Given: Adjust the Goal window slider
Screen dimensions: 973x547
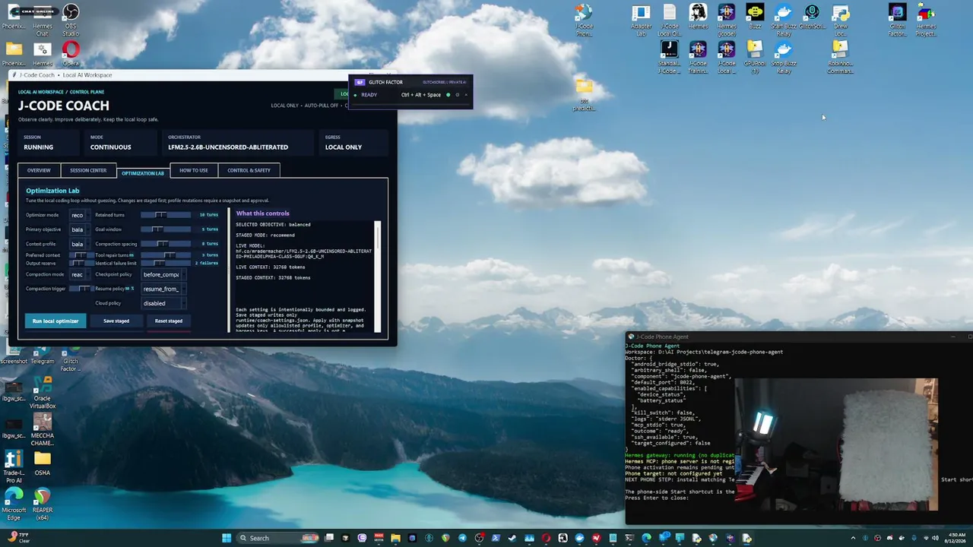Looking at the screenshot, I should click(x=166, y=229).
